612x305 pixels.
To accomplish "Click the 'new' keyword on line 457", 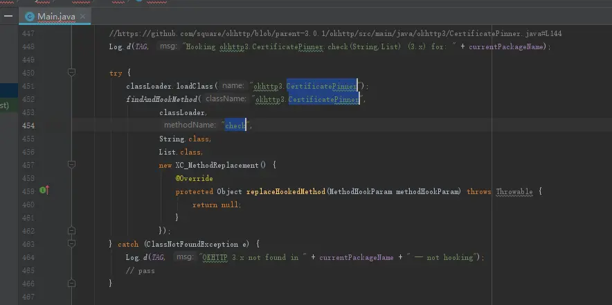I will click(x=165, y=165).
